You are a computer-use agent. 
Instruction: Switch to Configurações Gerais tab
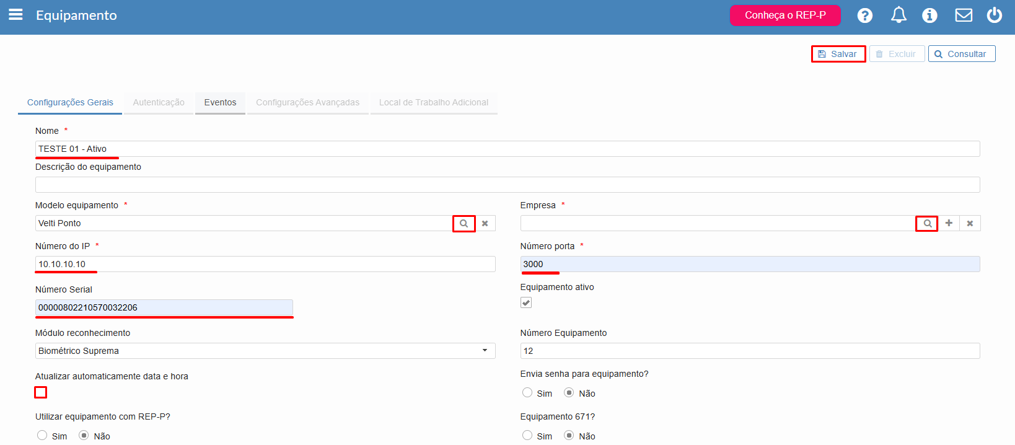tap(70, 103)
